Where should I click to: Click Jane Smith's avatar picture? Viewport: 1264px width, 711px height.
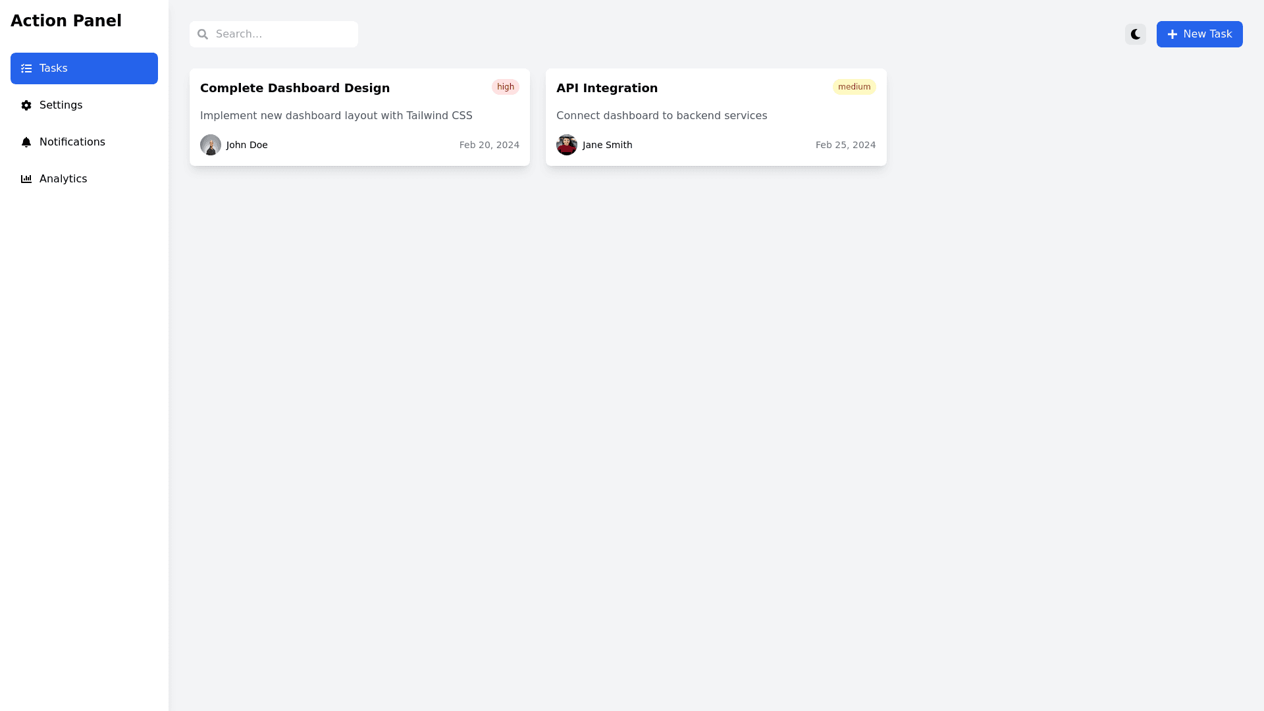(x=567, y=145)
